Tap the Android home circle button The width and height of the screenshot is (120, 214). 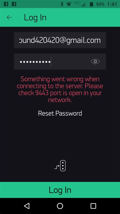(60, 206)
